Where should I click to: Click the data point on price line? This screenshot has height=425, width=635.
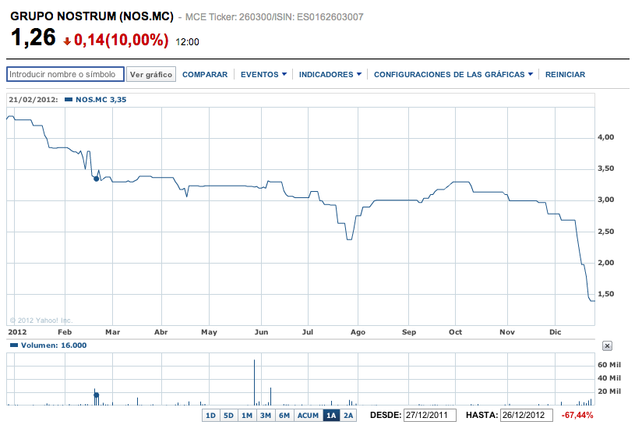(96, 179)
